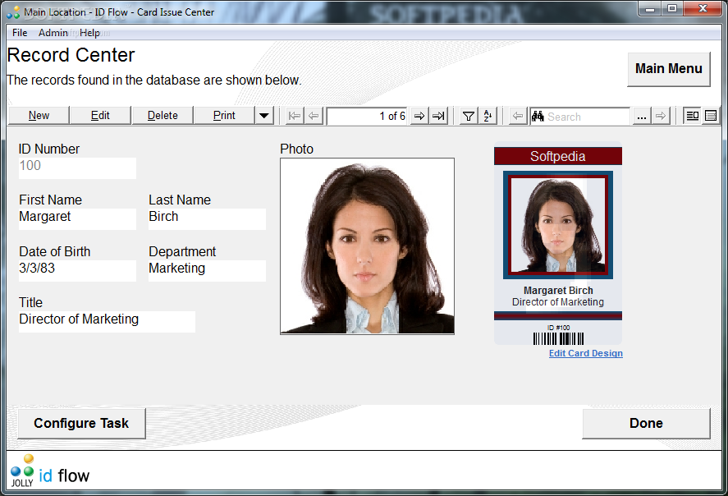The height and width of the screenshot is (496, 728).
Task: Go to the previous record arrow
Action: (314, 116)
